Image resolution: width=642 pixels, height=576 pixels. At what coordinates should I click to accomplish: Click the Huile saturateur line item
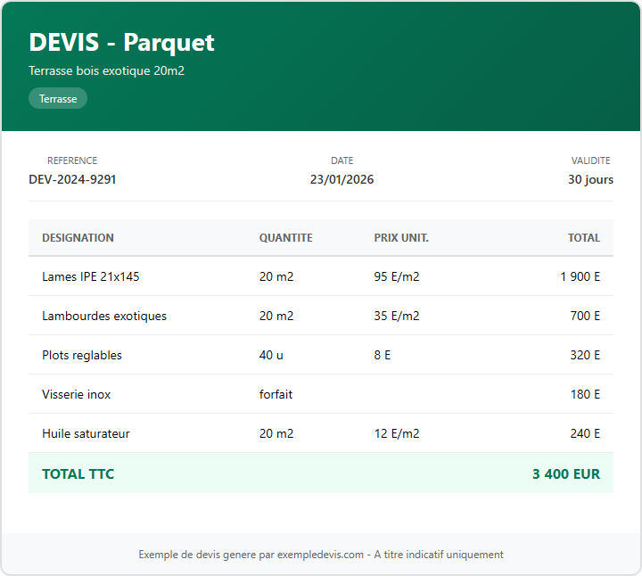(86, 433)
